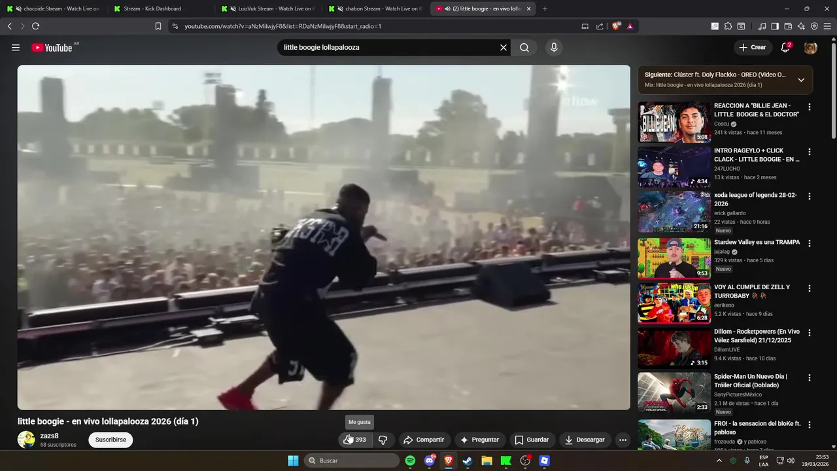Subscribe to zazs8 with Suscribirse

tap(111, 440)
